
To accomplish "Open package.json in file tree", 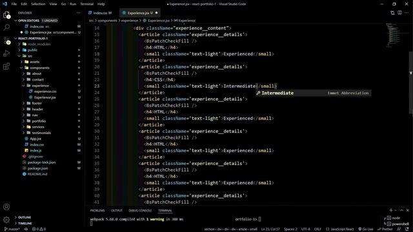I will [x=38, y=168].
